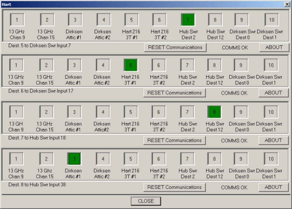Select source 7 Hub Swr Dest 2 for Dest. 8
This screenshot has width=292, height=209.
(x=187, y=159)
